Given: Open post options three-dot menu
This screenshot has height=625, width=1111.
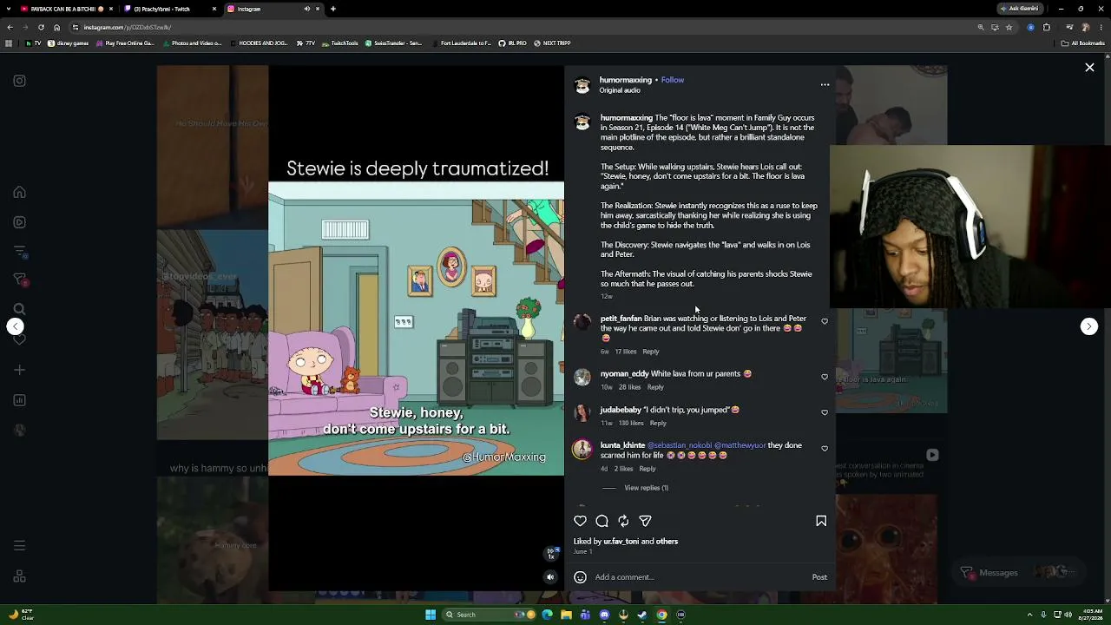Looking at the screenshot, I should coord(825,84).
